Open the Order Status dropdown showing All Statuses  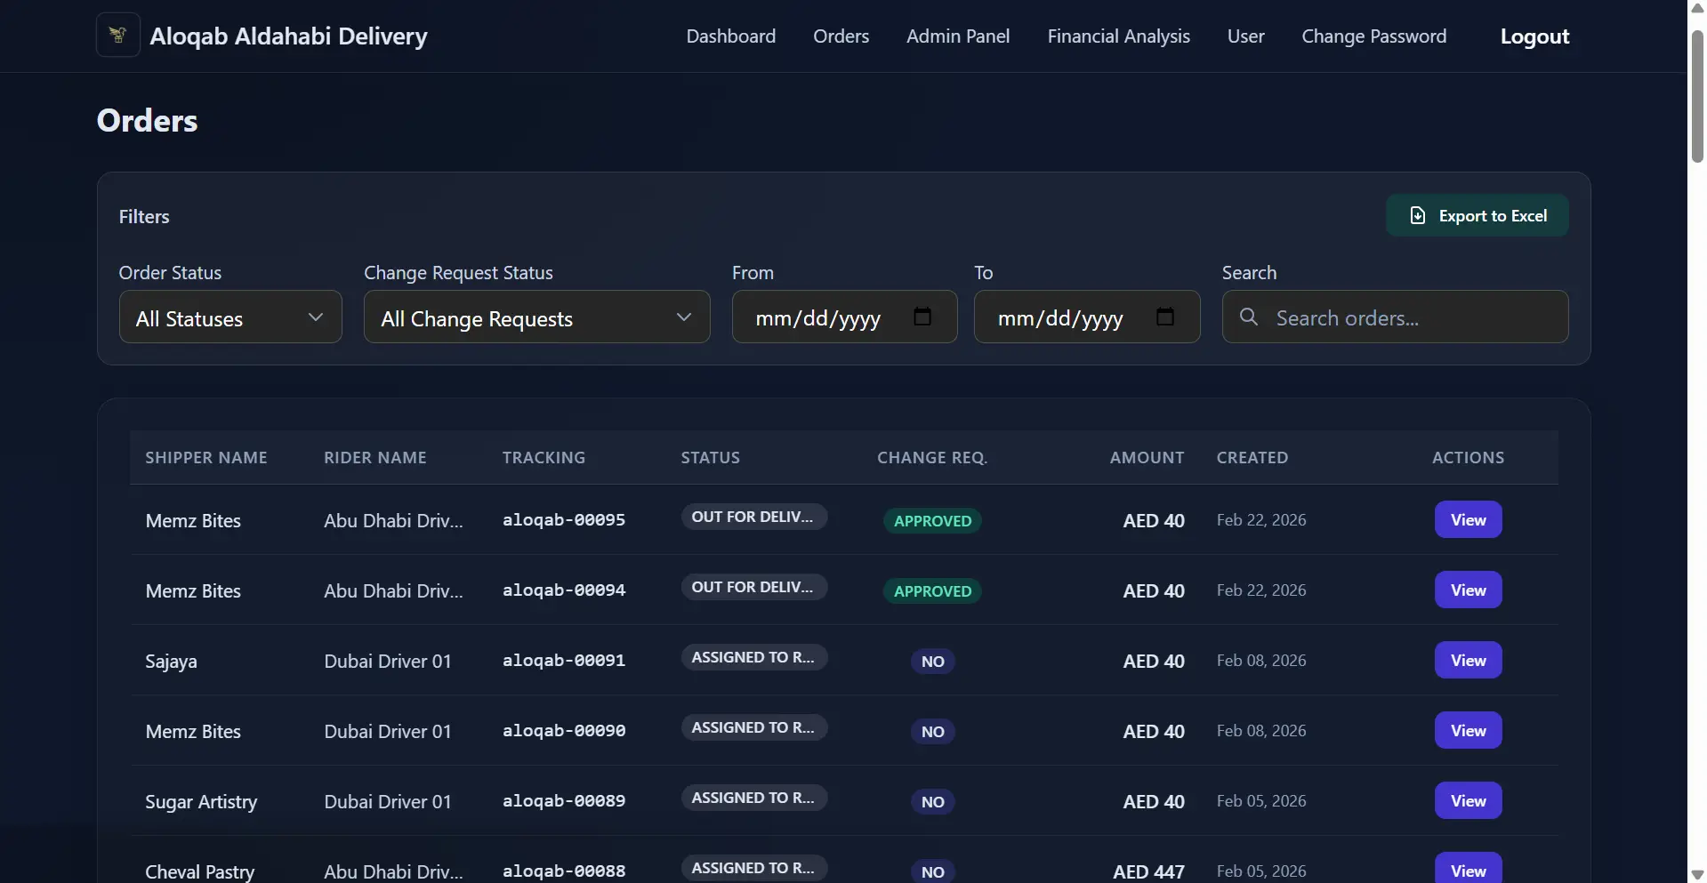point(229,317)
